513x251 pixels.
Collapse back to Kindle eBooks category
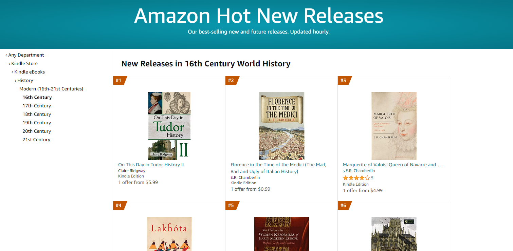30,72
